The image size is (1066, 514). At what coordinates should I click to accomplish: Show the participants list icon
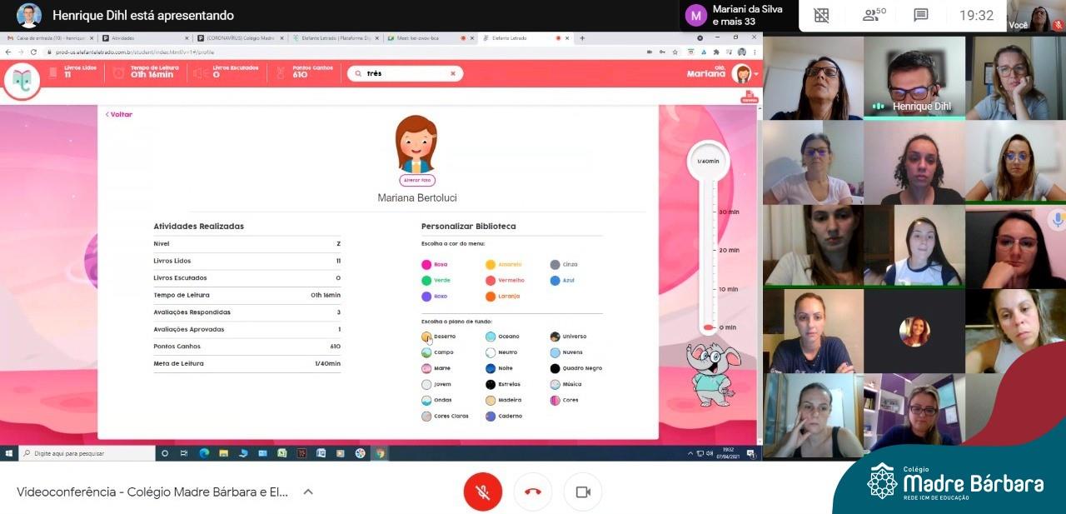point(874,15)
